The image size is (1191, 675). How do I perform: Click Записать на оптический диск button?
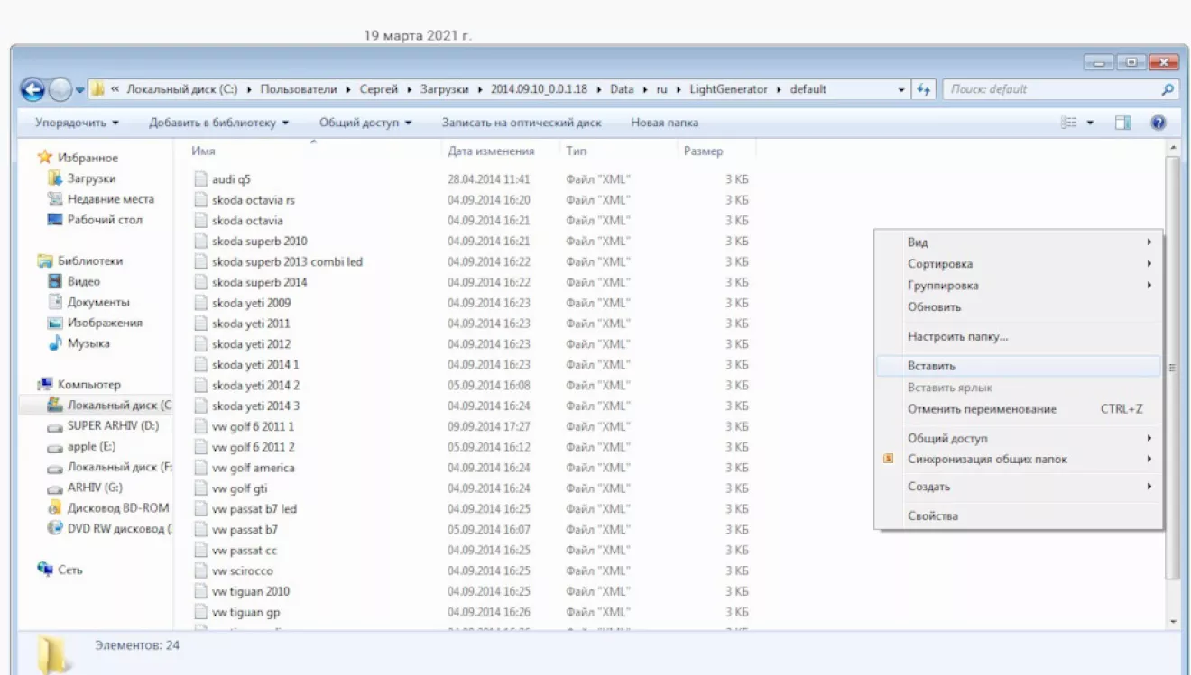click(521, 123)
